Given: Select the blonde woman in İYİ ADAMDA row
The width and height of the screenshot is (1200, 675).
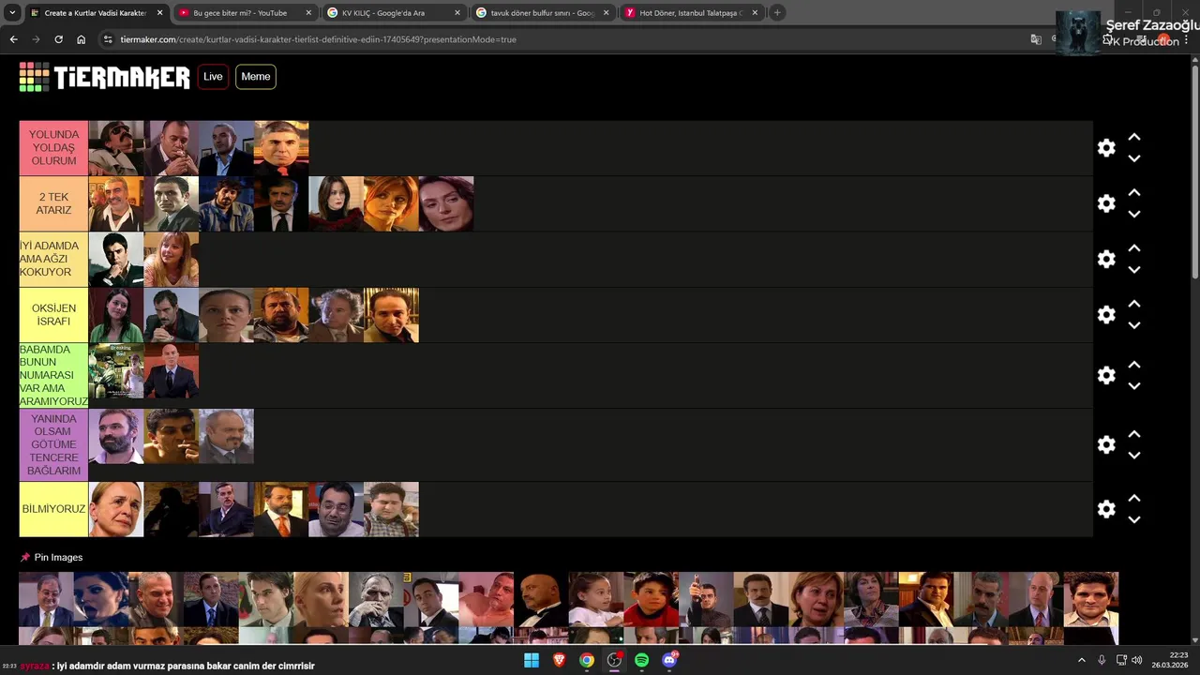Looking at the screenshot, I should 172,259.
